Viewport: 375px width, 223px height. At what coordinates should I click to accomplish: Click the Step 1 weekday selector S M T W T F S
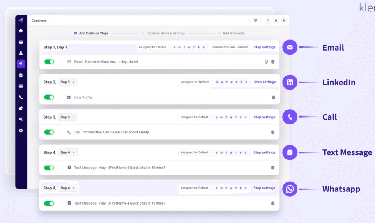(189, 47)
